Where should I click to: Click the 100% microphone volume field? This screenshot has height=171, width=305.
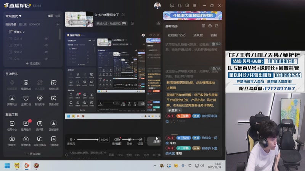click(x=104, y=139)
